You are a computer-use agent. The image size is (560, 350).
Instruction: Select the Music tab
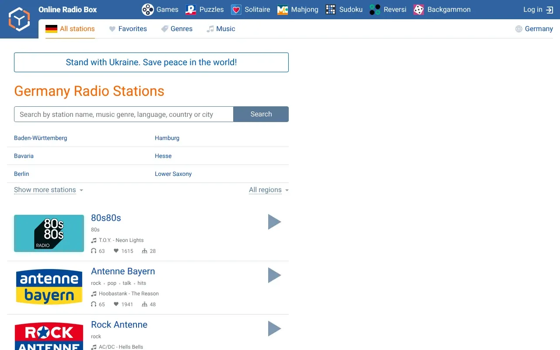click(221, 29)
